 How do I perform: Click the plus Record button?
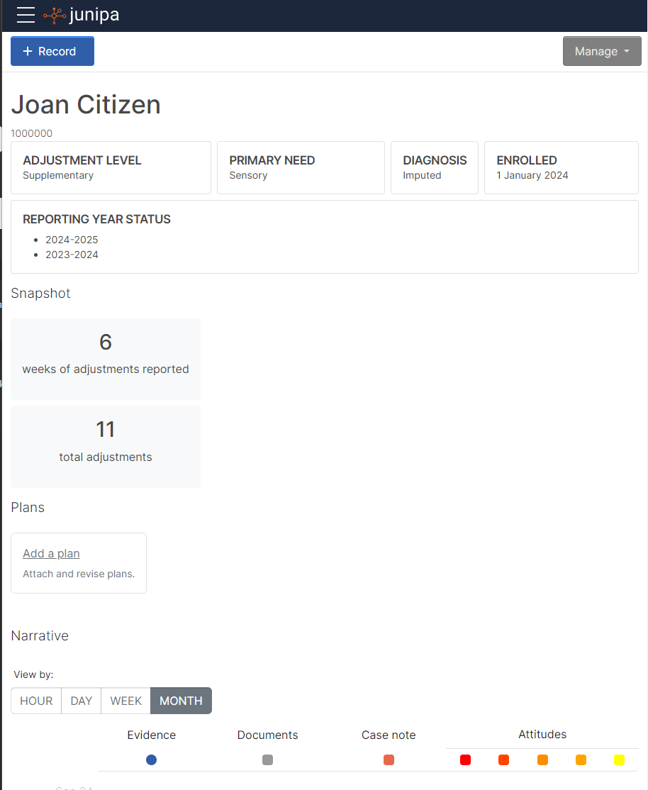[x=52, y=51]
